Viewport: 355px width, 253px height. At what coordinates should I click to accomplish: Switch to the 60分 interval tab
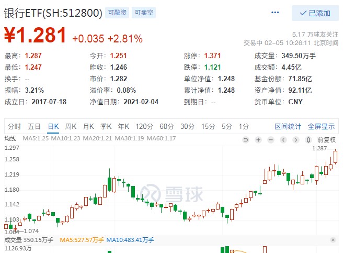(166, 126)
